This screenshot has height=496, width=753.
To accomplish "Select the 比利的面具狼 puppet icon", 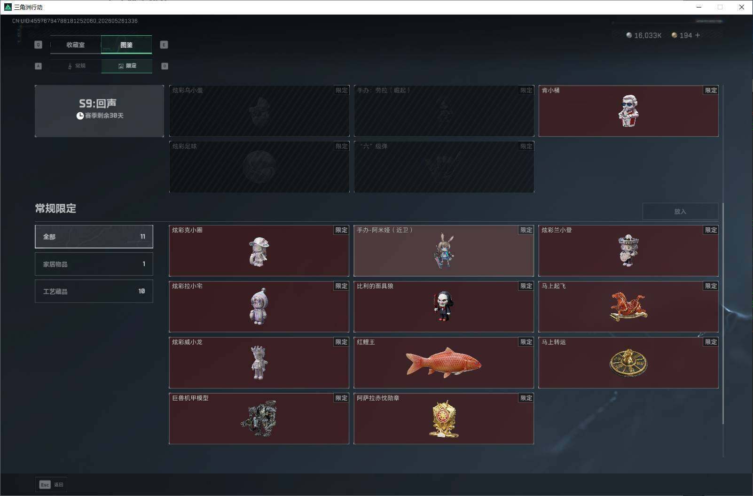I will coord(443,306).
